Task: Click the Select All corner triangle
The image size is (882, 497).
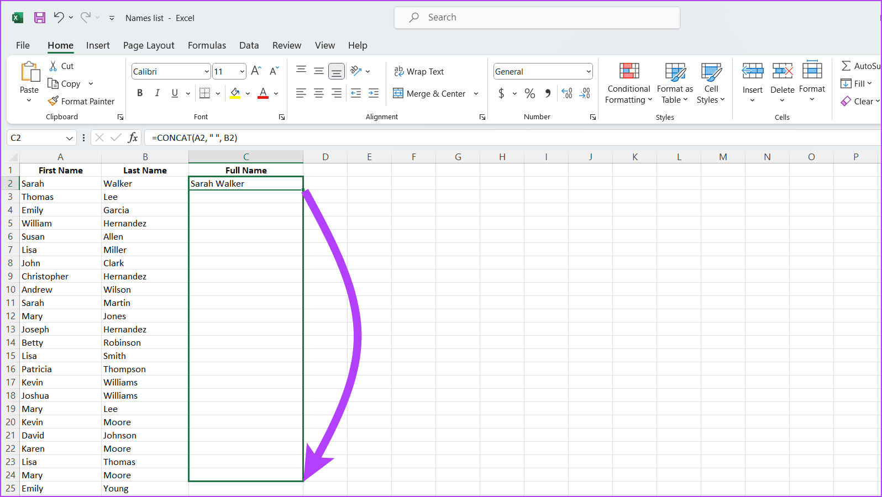Action: click(13, 157)
